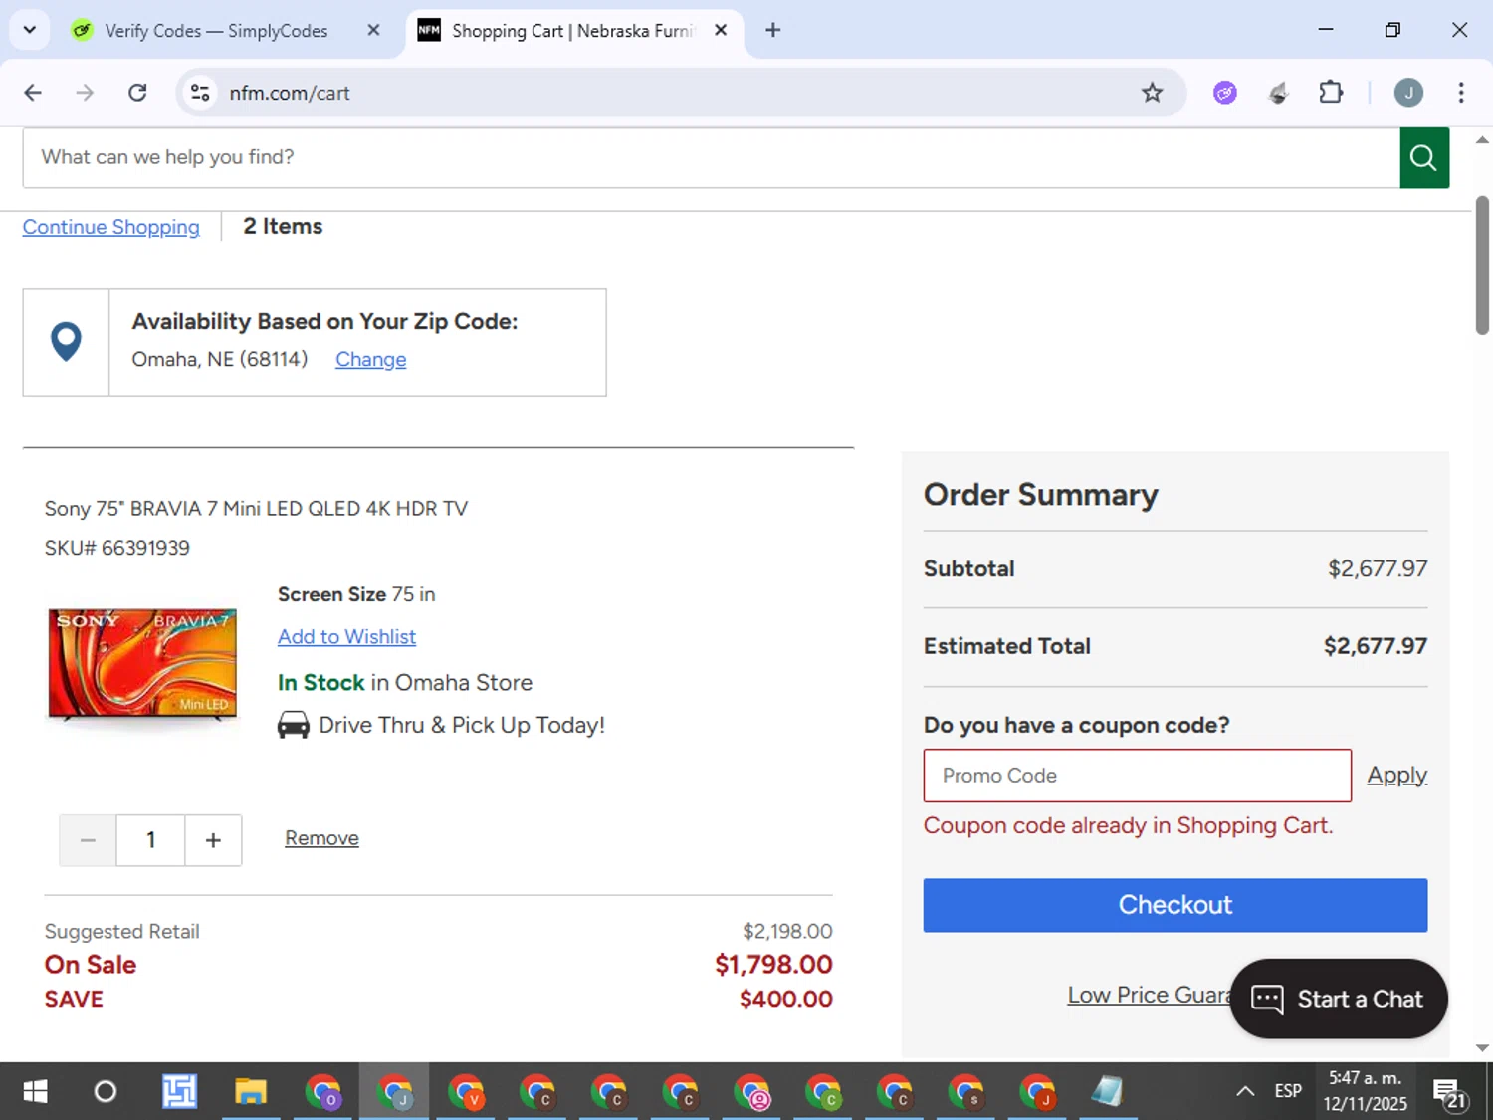Image resolution: width=1493 pixels, height=1120 pixels.
Task: Open Chrome three-dot menu
Action: pyautogui.click(x=1461, y=93)
